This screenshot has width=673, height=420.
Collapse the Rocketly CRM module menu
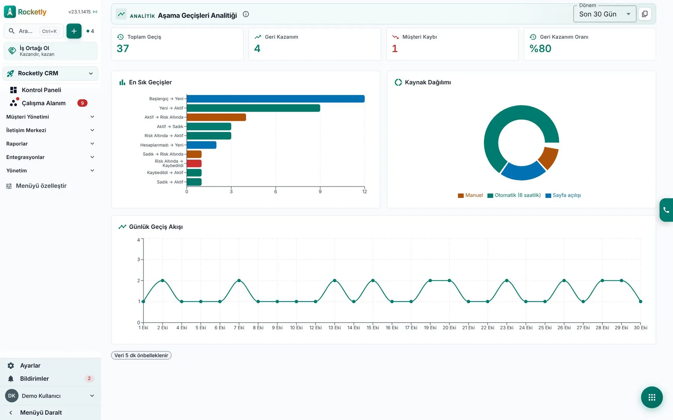(91, 74)
